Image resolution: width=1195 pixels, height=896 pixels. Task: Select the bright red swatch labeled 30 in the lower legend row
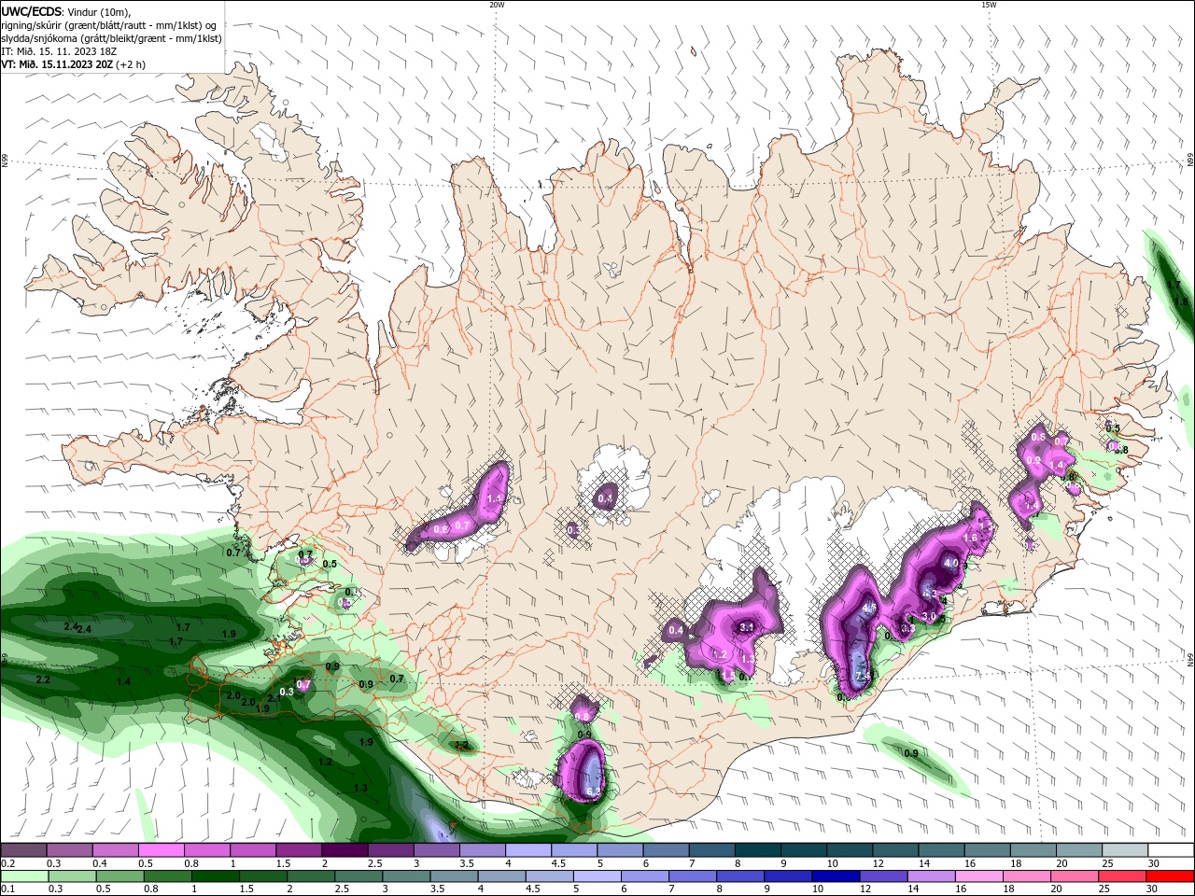point(1170,876)
